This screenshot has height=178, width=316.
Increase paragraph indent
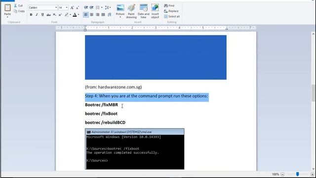click(91, 8)
